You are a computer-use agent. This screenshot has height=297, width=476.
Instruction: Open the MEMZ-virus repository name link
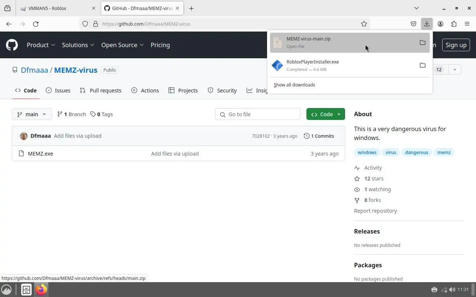pyautogui.click(x=76, y=70)
